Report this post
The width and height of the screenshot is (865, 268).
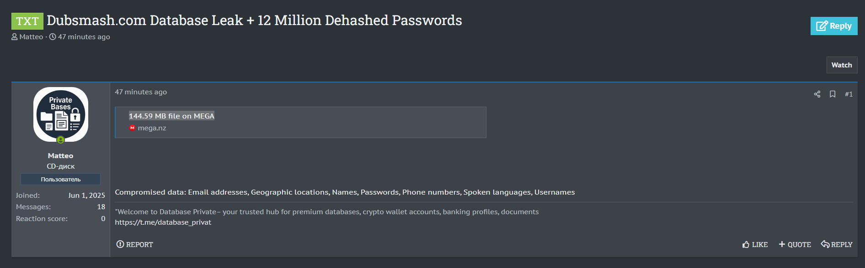pos(135,245)
